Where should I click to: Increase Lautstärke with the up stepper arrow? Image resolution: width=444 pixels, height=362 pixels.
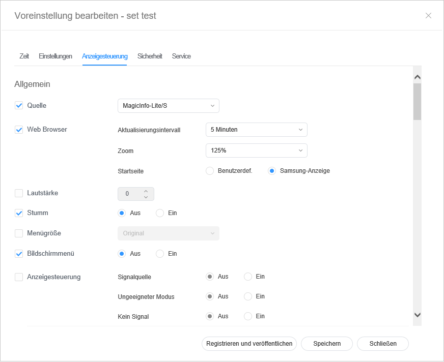pyautogui.click(x=146, y=191)
